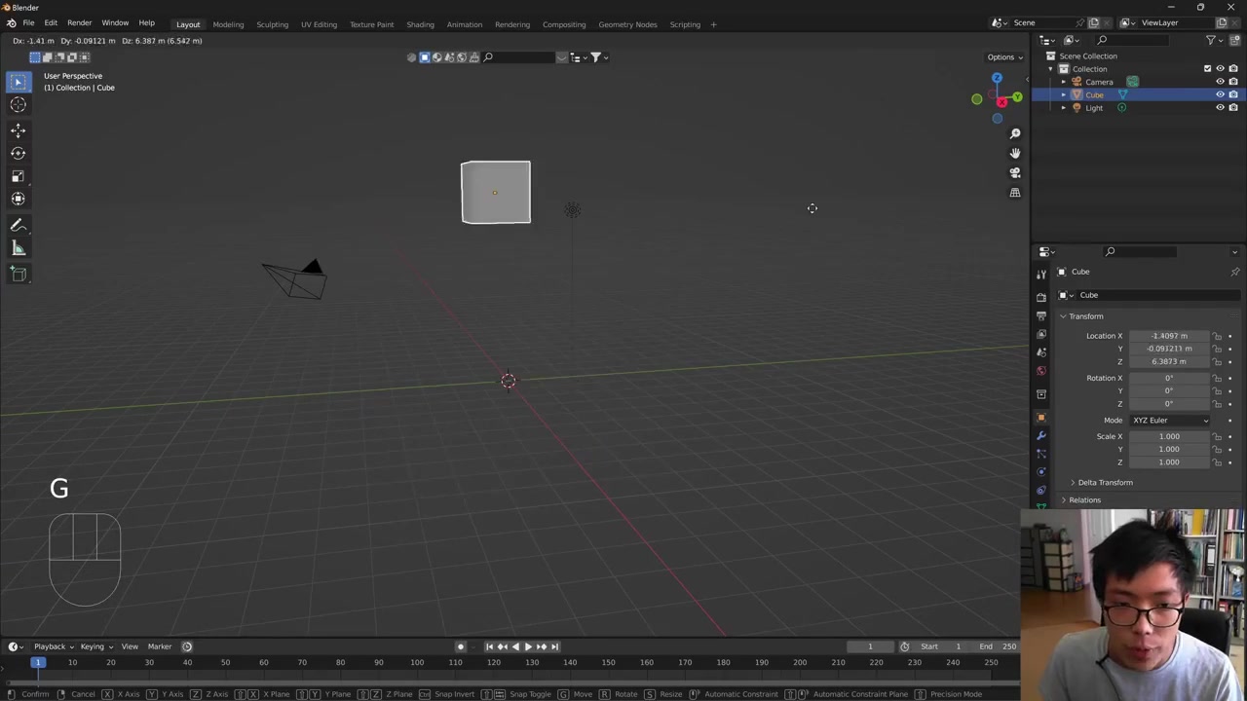Select the Move tool
Viewport: 1247px width, 701px height.
point(18,129)
